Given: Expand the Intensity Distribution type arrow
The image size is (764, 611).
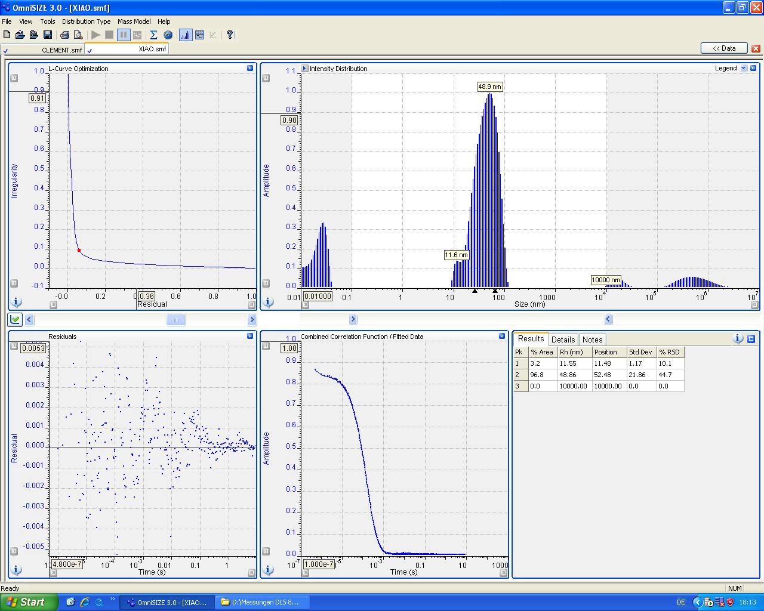Looking at the screenshot, I should point(304,69).
